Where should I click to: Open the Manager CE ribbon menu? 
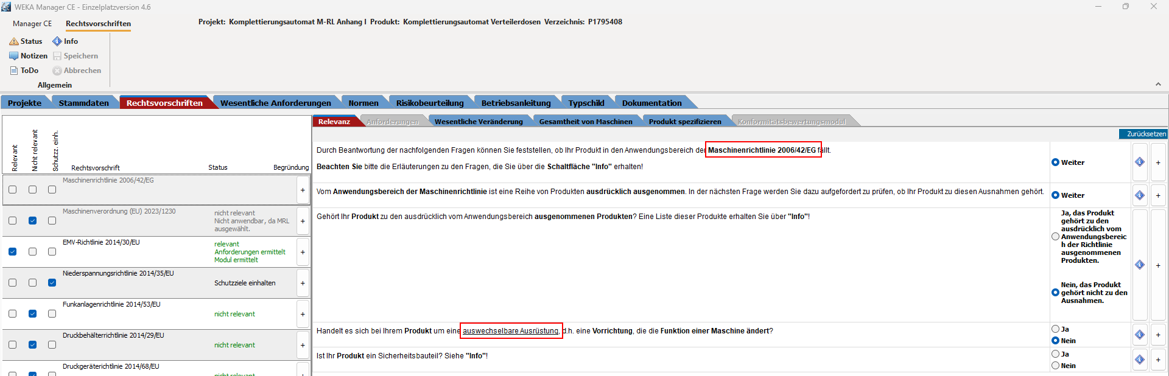32,24
